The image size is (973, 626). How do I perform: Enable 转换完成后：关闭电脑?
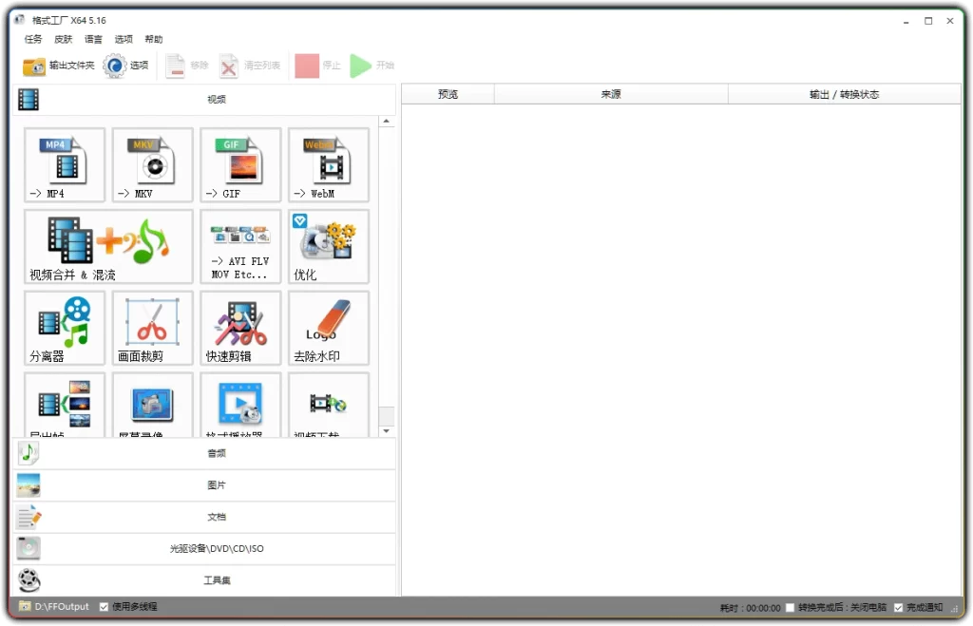(789, 606)
